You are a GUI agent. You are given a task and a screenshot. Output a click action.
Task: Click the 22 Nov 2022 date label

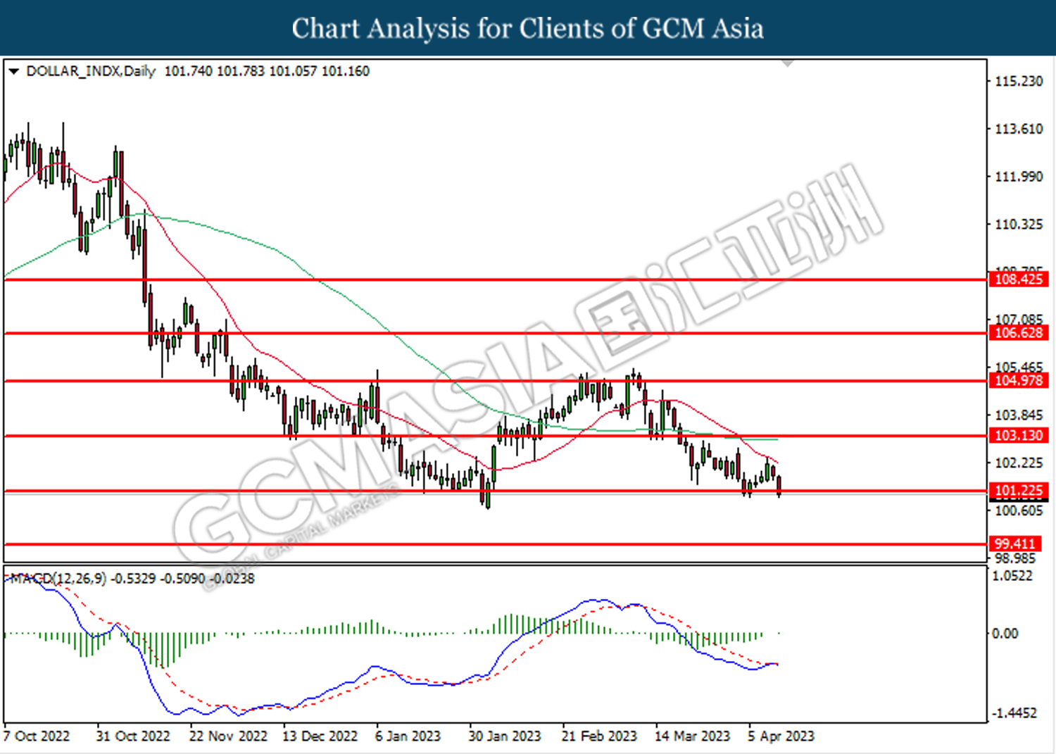tap(228, 736)
